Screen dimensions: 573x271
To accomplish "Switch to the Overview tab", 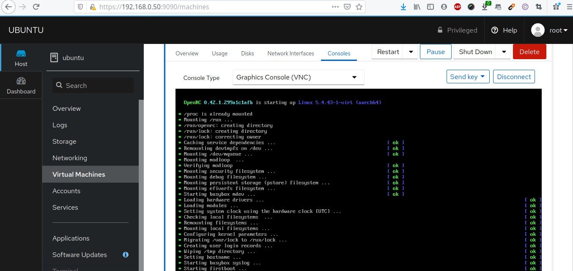I will pyautogui.click(x=187, y=53).
